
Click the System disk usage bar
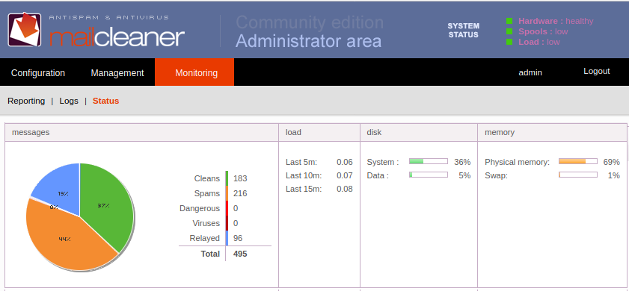coord(428,161)
